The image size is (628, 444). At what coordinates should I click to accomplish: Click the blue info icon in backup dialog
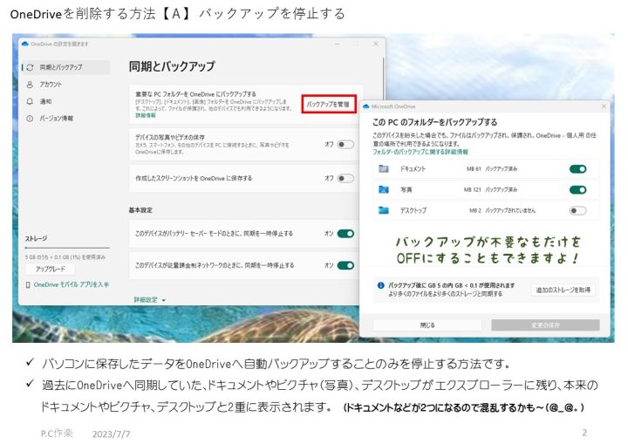pyautogui.click(x=380, y=285)
